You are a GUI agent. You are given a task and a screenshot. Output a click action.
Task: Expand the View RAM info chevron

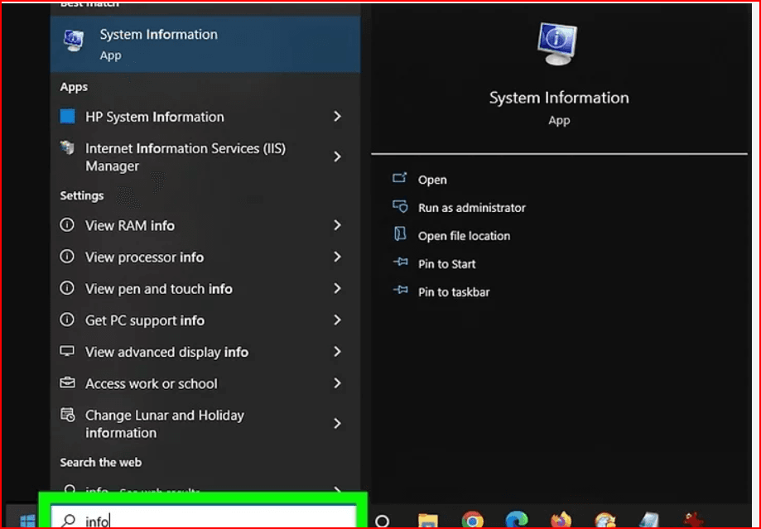(337, 225)
